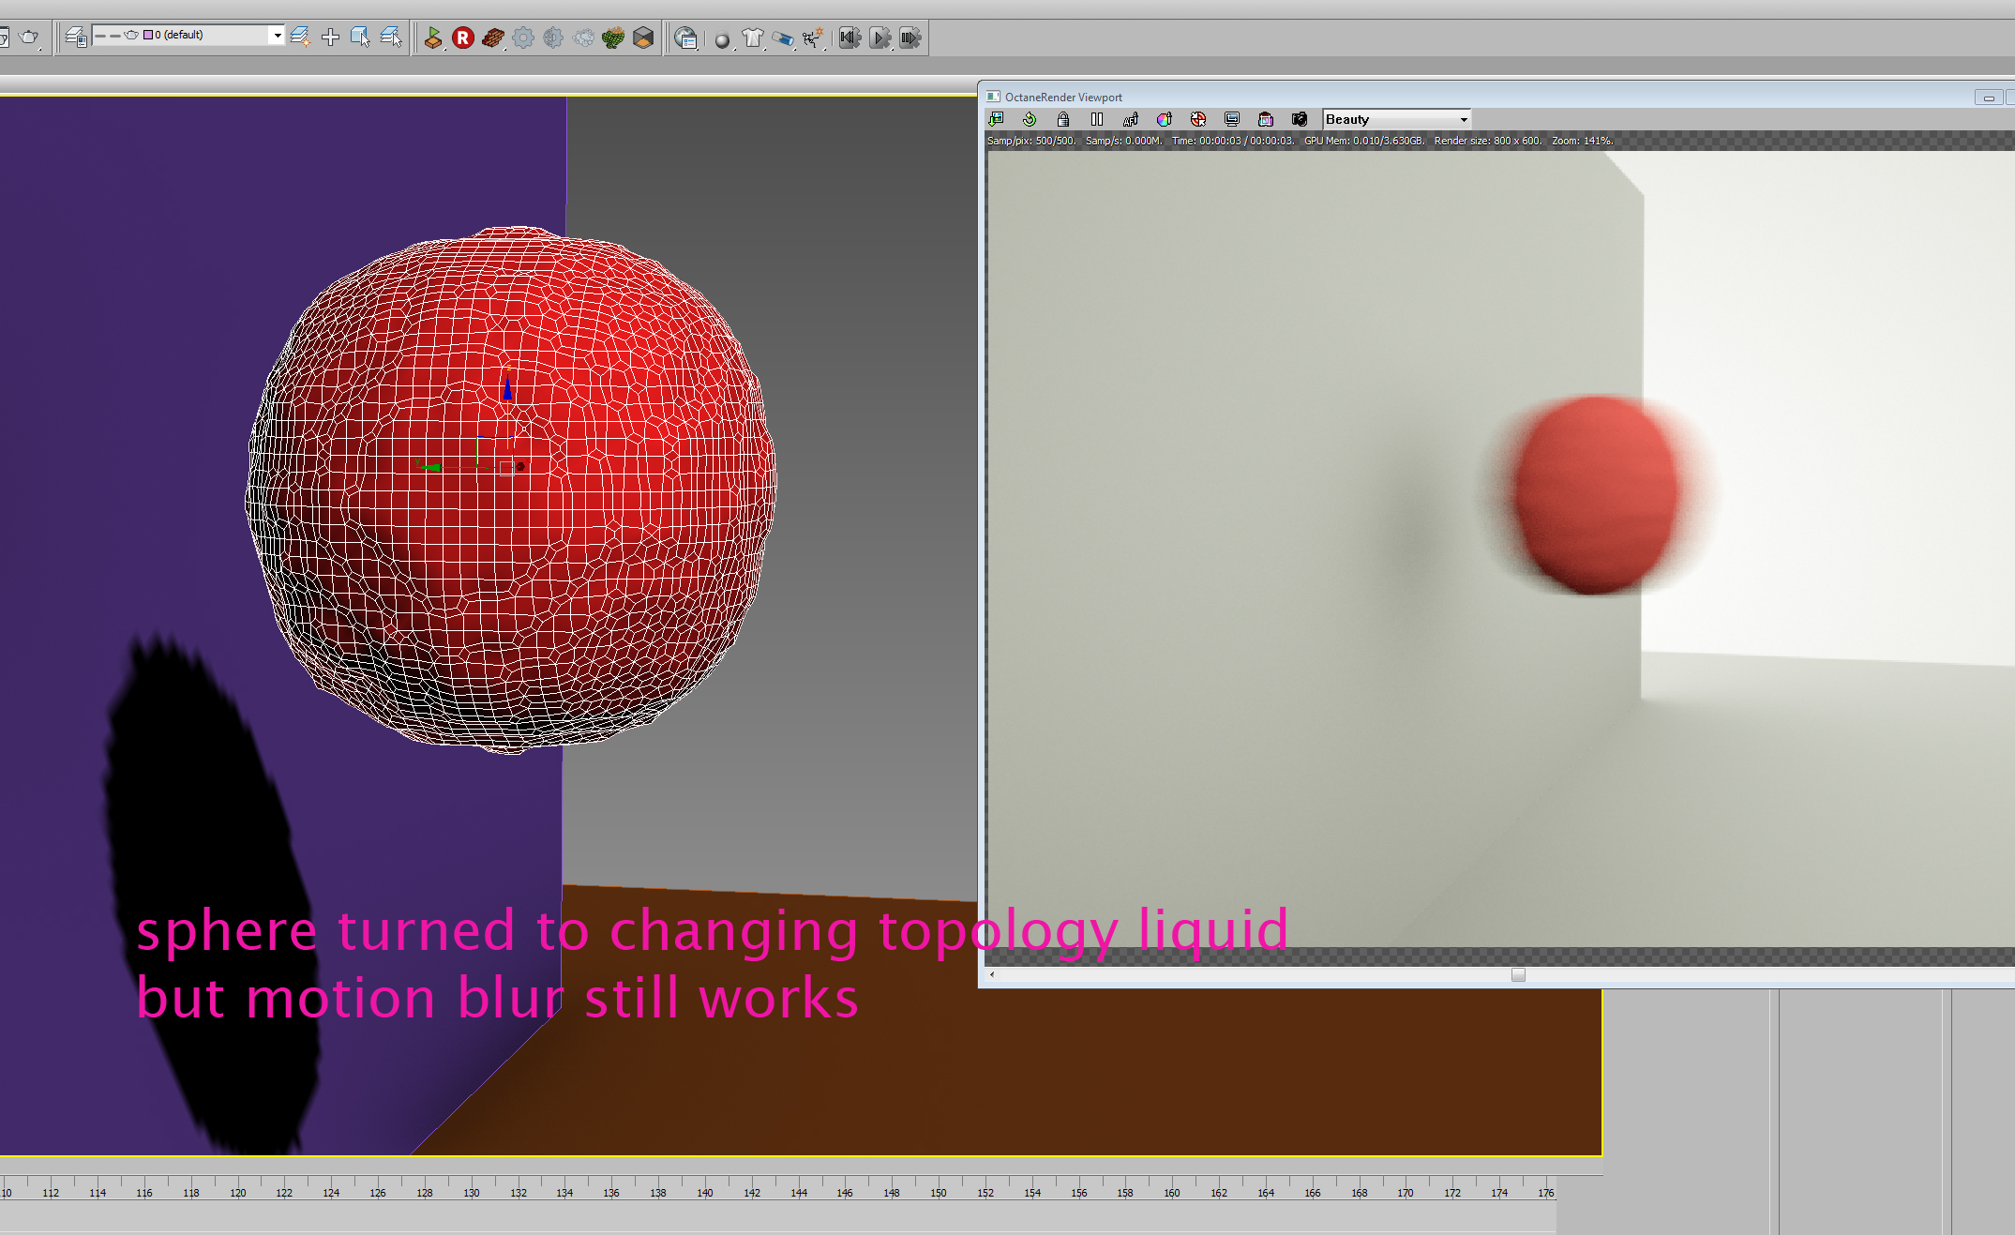Click the teapot icon at toolbar left
Screen dimensions: 2015x1235
[29, 38]
